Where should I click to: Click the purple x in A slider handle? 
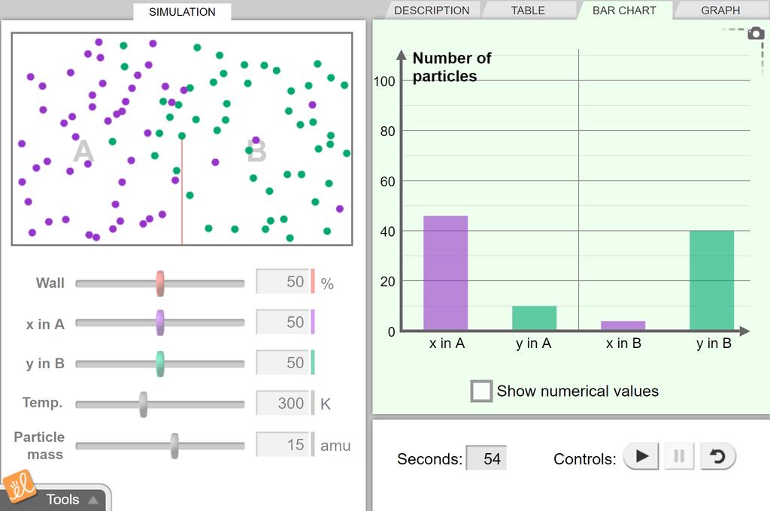pyautogui.click(x=160, y=323)
